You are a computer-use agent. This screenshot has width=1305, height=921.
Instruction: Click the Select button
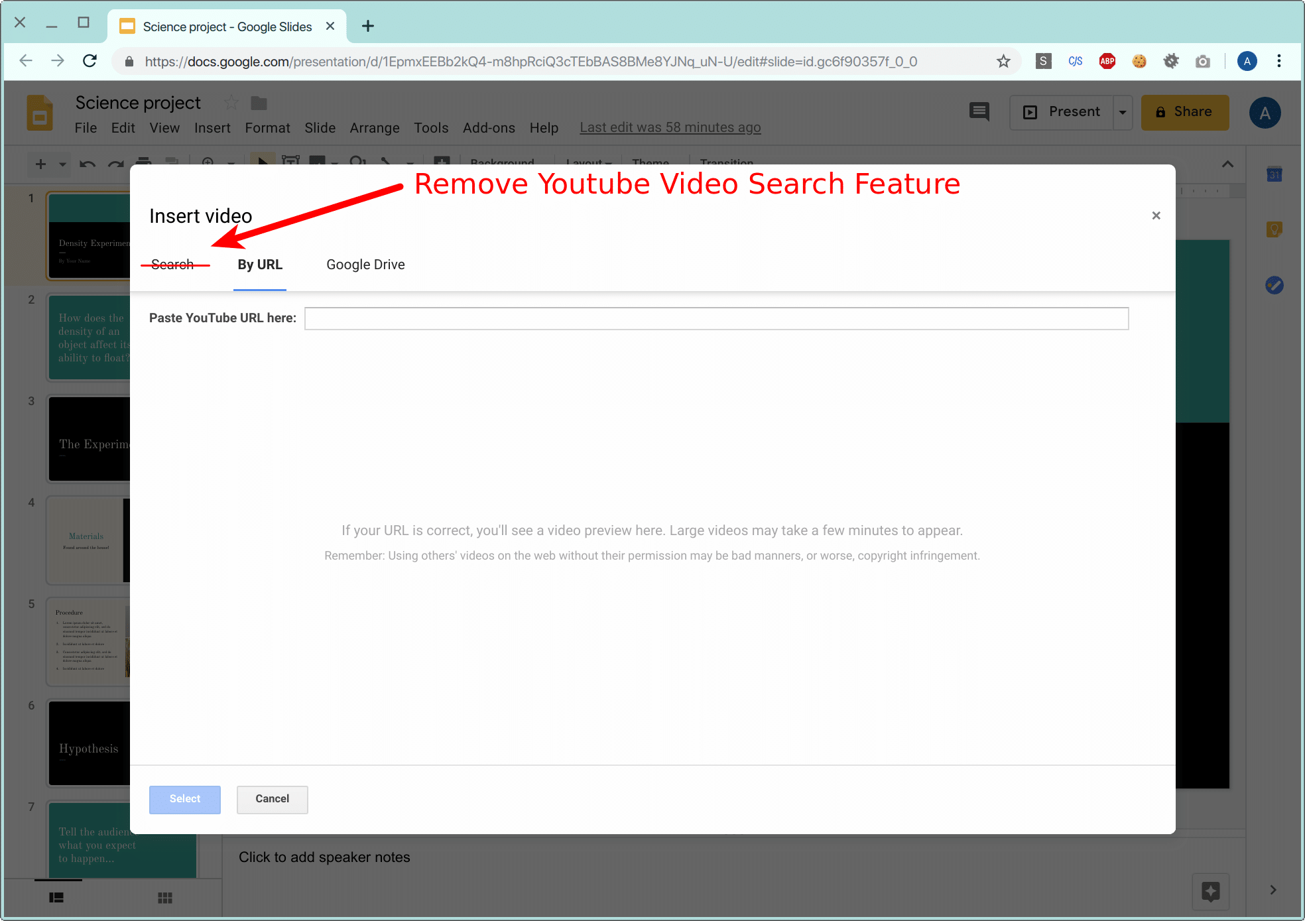click(x=184, y=799)
